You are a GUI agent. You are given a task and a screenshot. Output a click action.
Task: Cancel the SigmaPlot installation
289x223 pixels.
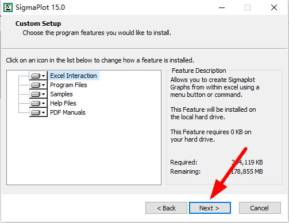pyautogui.click(x=260, y=208)
